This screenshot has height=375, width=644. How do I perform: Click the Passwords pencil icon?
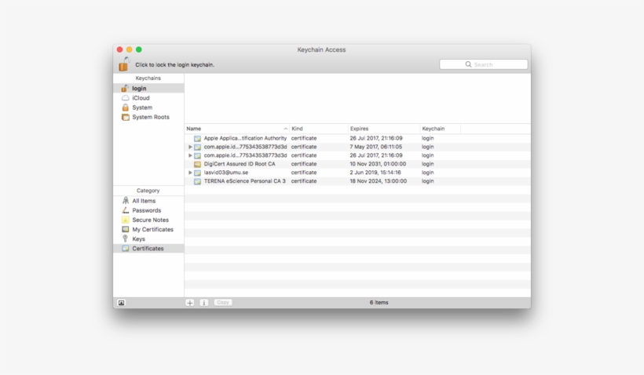126,210
